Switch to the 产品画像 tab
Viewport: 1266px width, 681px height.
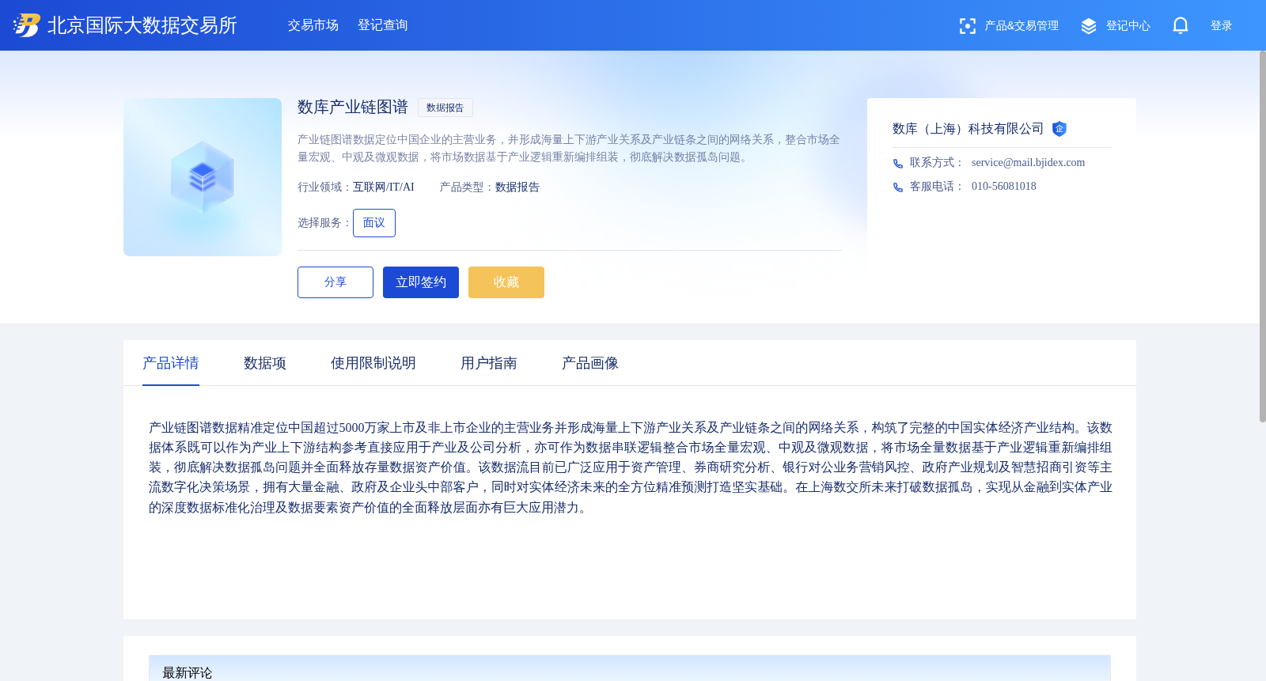pos(590,363)
